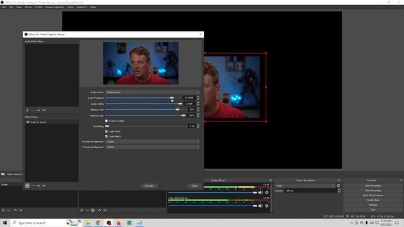This screenshot has height=227, width=404.
Task: Open the Docks menu
Action: pyautogui.click(x=28, y=7)
